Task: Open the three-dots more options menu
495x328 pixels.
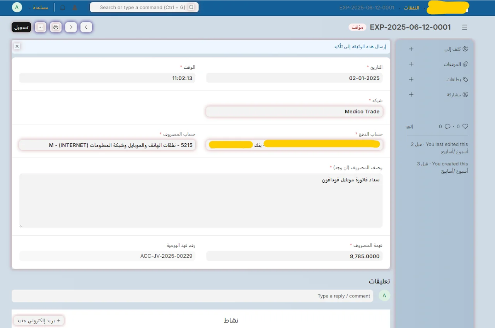Action: click(x=41, y=27)
